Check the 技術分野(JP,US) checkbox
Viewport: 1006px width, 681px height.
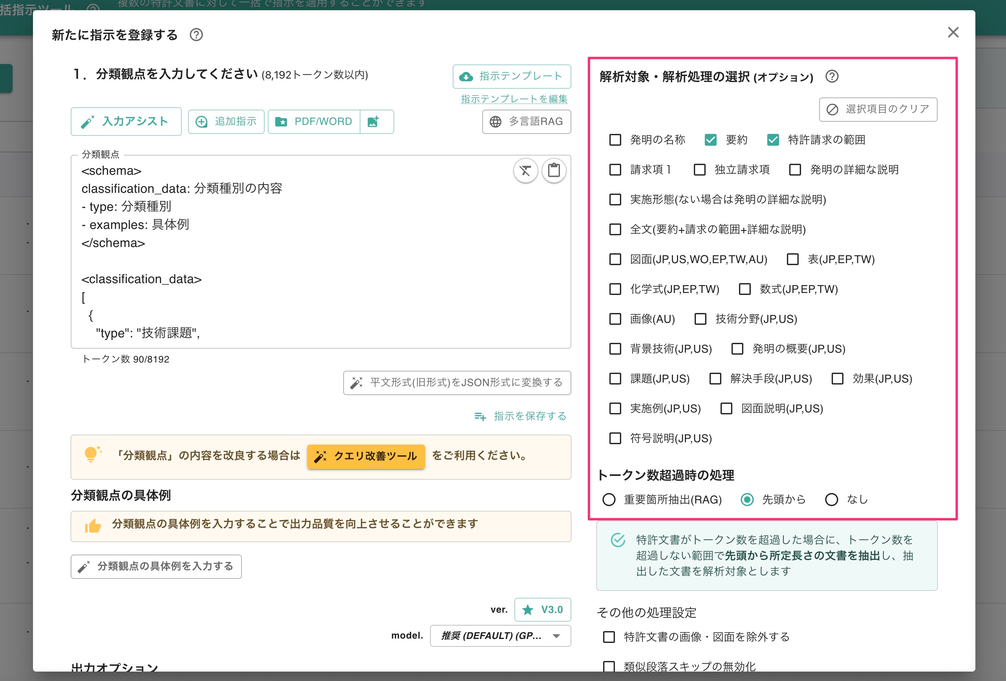click(700, 319)
